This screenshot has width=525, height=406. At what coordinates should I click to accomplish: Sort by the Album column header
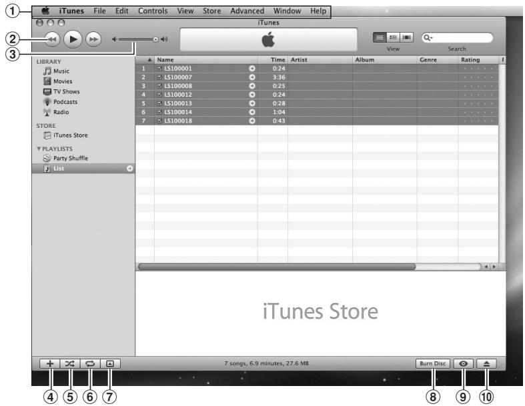(385, 60)
